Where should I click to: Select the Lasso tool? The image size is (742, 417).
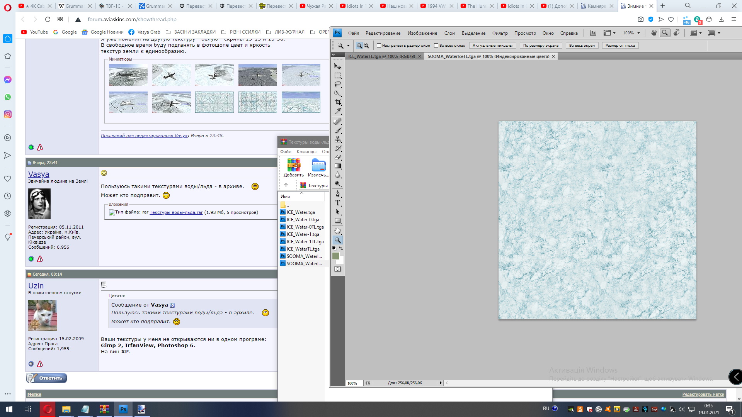coord(338,84)
